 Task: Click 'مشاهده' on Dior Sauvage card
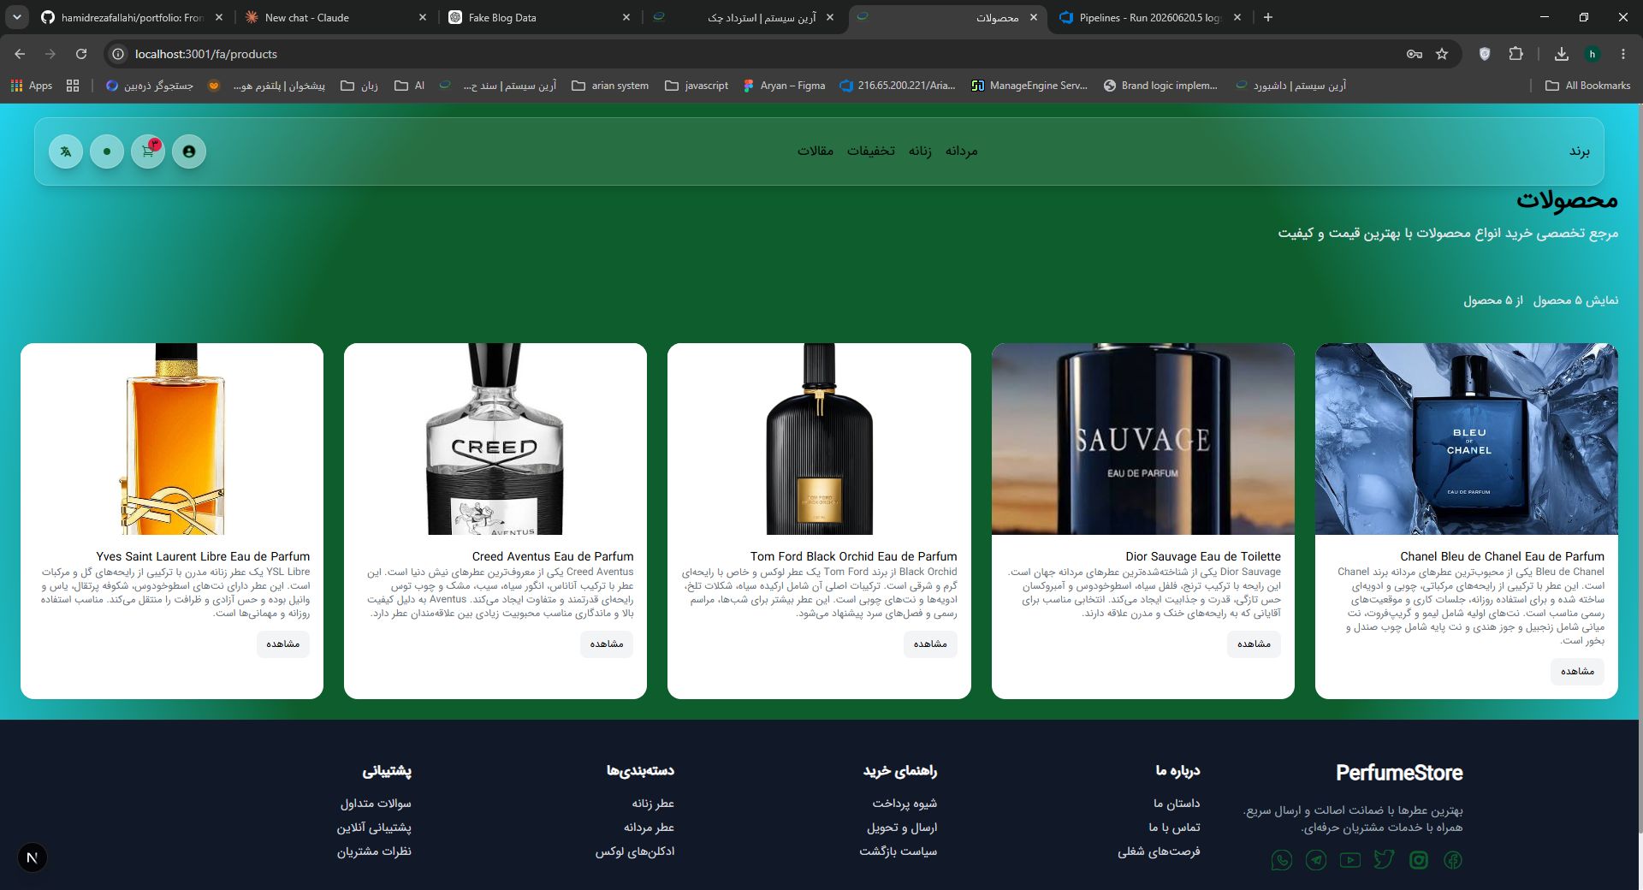1254,644
